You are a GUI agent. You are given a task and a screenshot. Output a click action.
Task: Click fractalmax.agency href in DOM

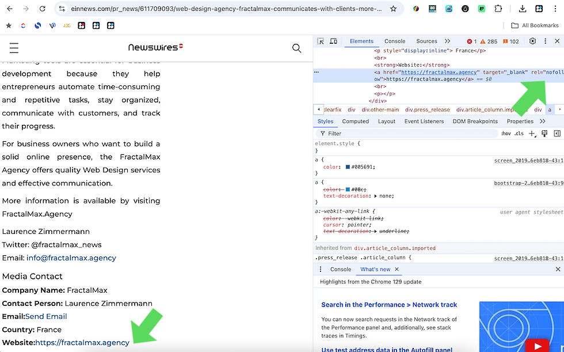(439, 72)
